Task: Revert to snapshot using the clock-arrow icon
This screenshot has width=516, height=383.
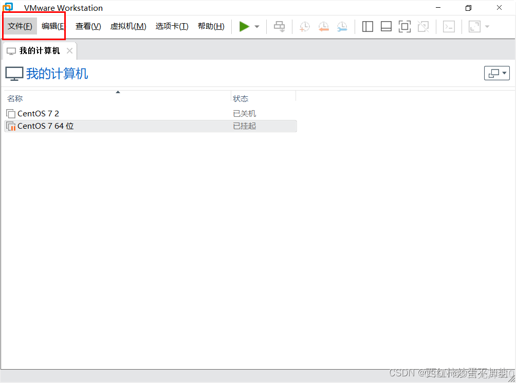Action: [x=323, y=26]
